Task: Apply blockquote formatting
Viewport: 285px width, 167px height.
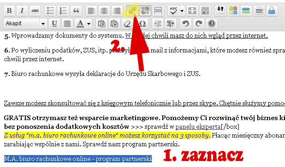Action: point(76,11)
